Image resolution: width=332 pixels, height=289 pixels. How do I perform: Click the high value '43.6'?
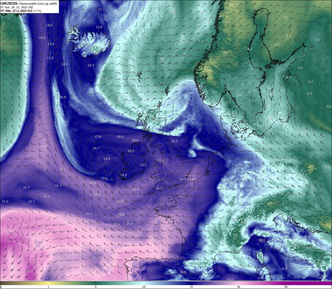29,271
